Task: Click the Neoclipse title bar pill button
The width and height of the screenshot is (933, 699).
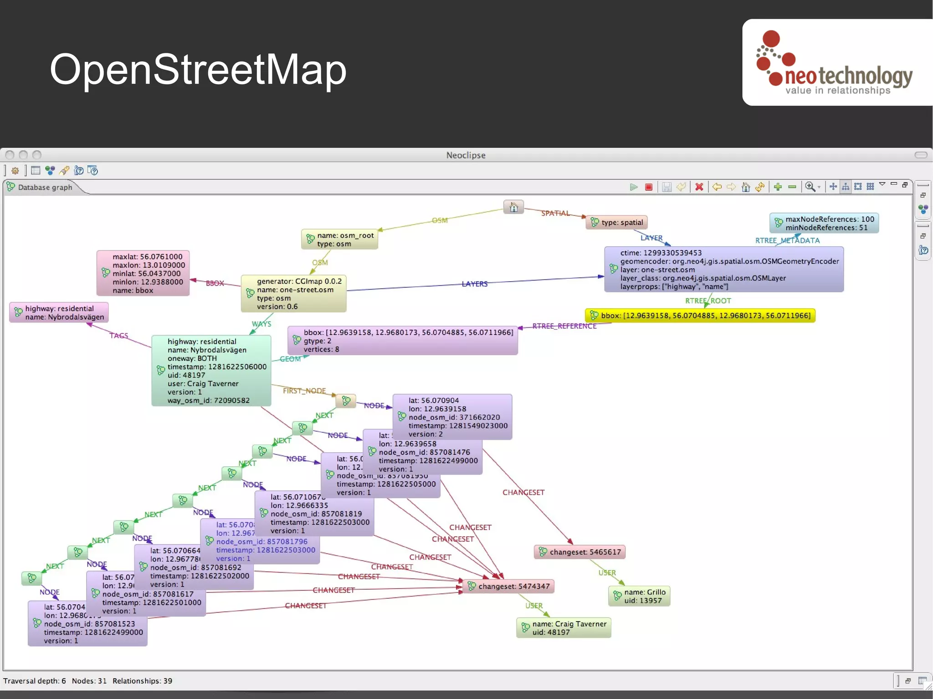Action: click(x=921, y=155)
